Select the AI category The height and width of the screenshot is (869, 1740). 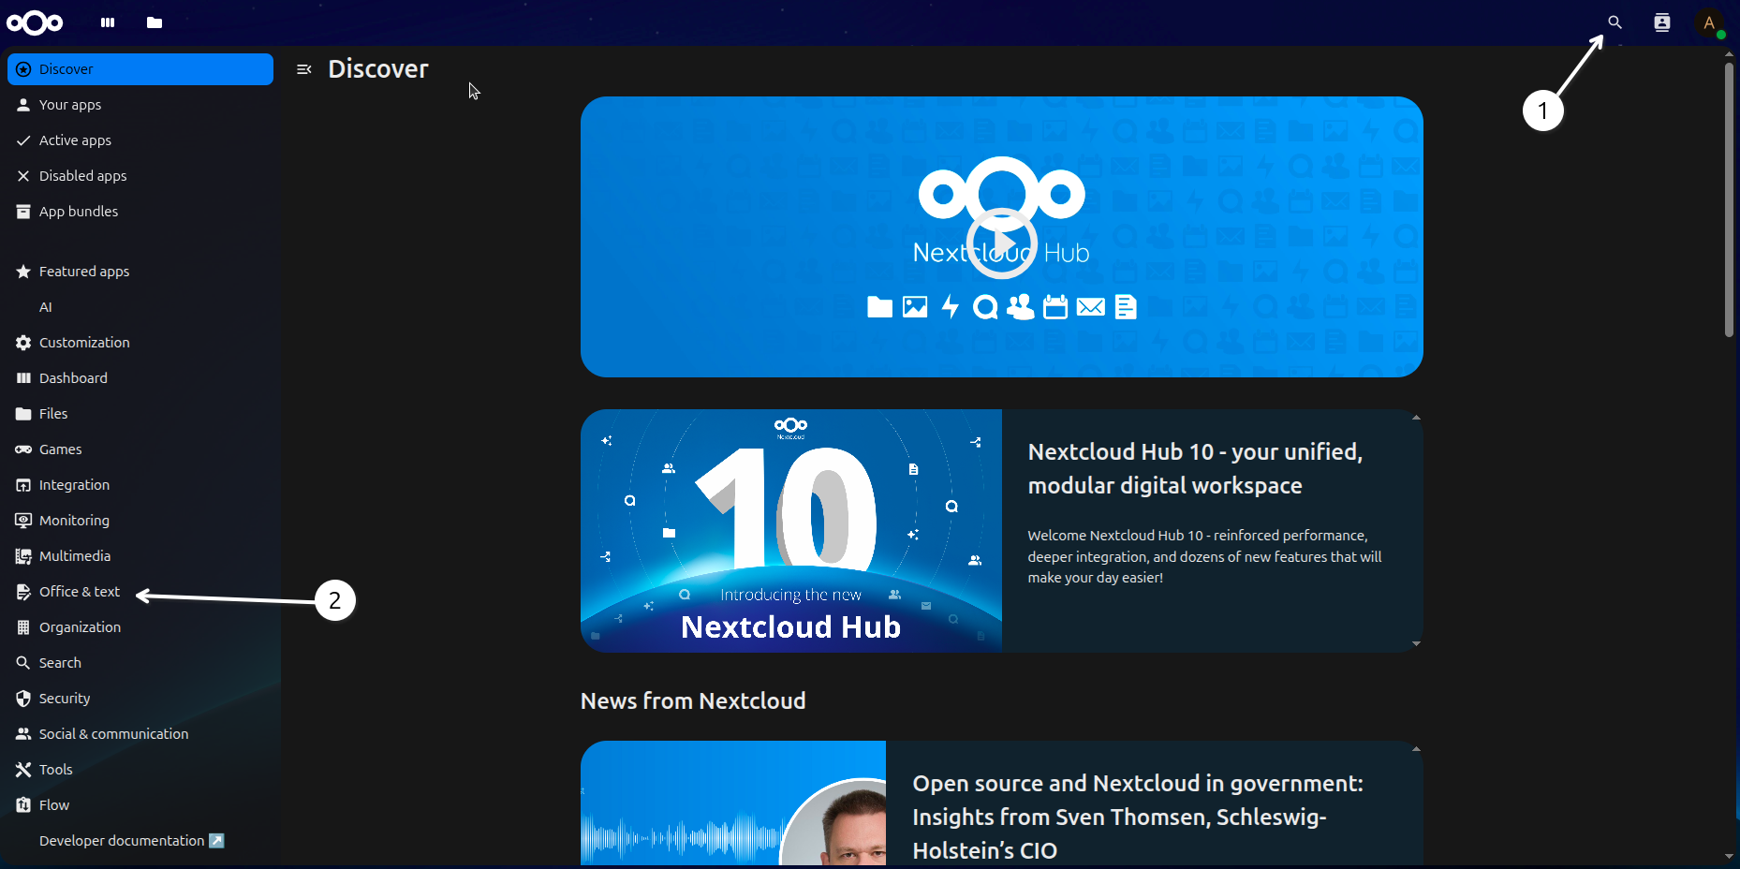click(140, 307)
